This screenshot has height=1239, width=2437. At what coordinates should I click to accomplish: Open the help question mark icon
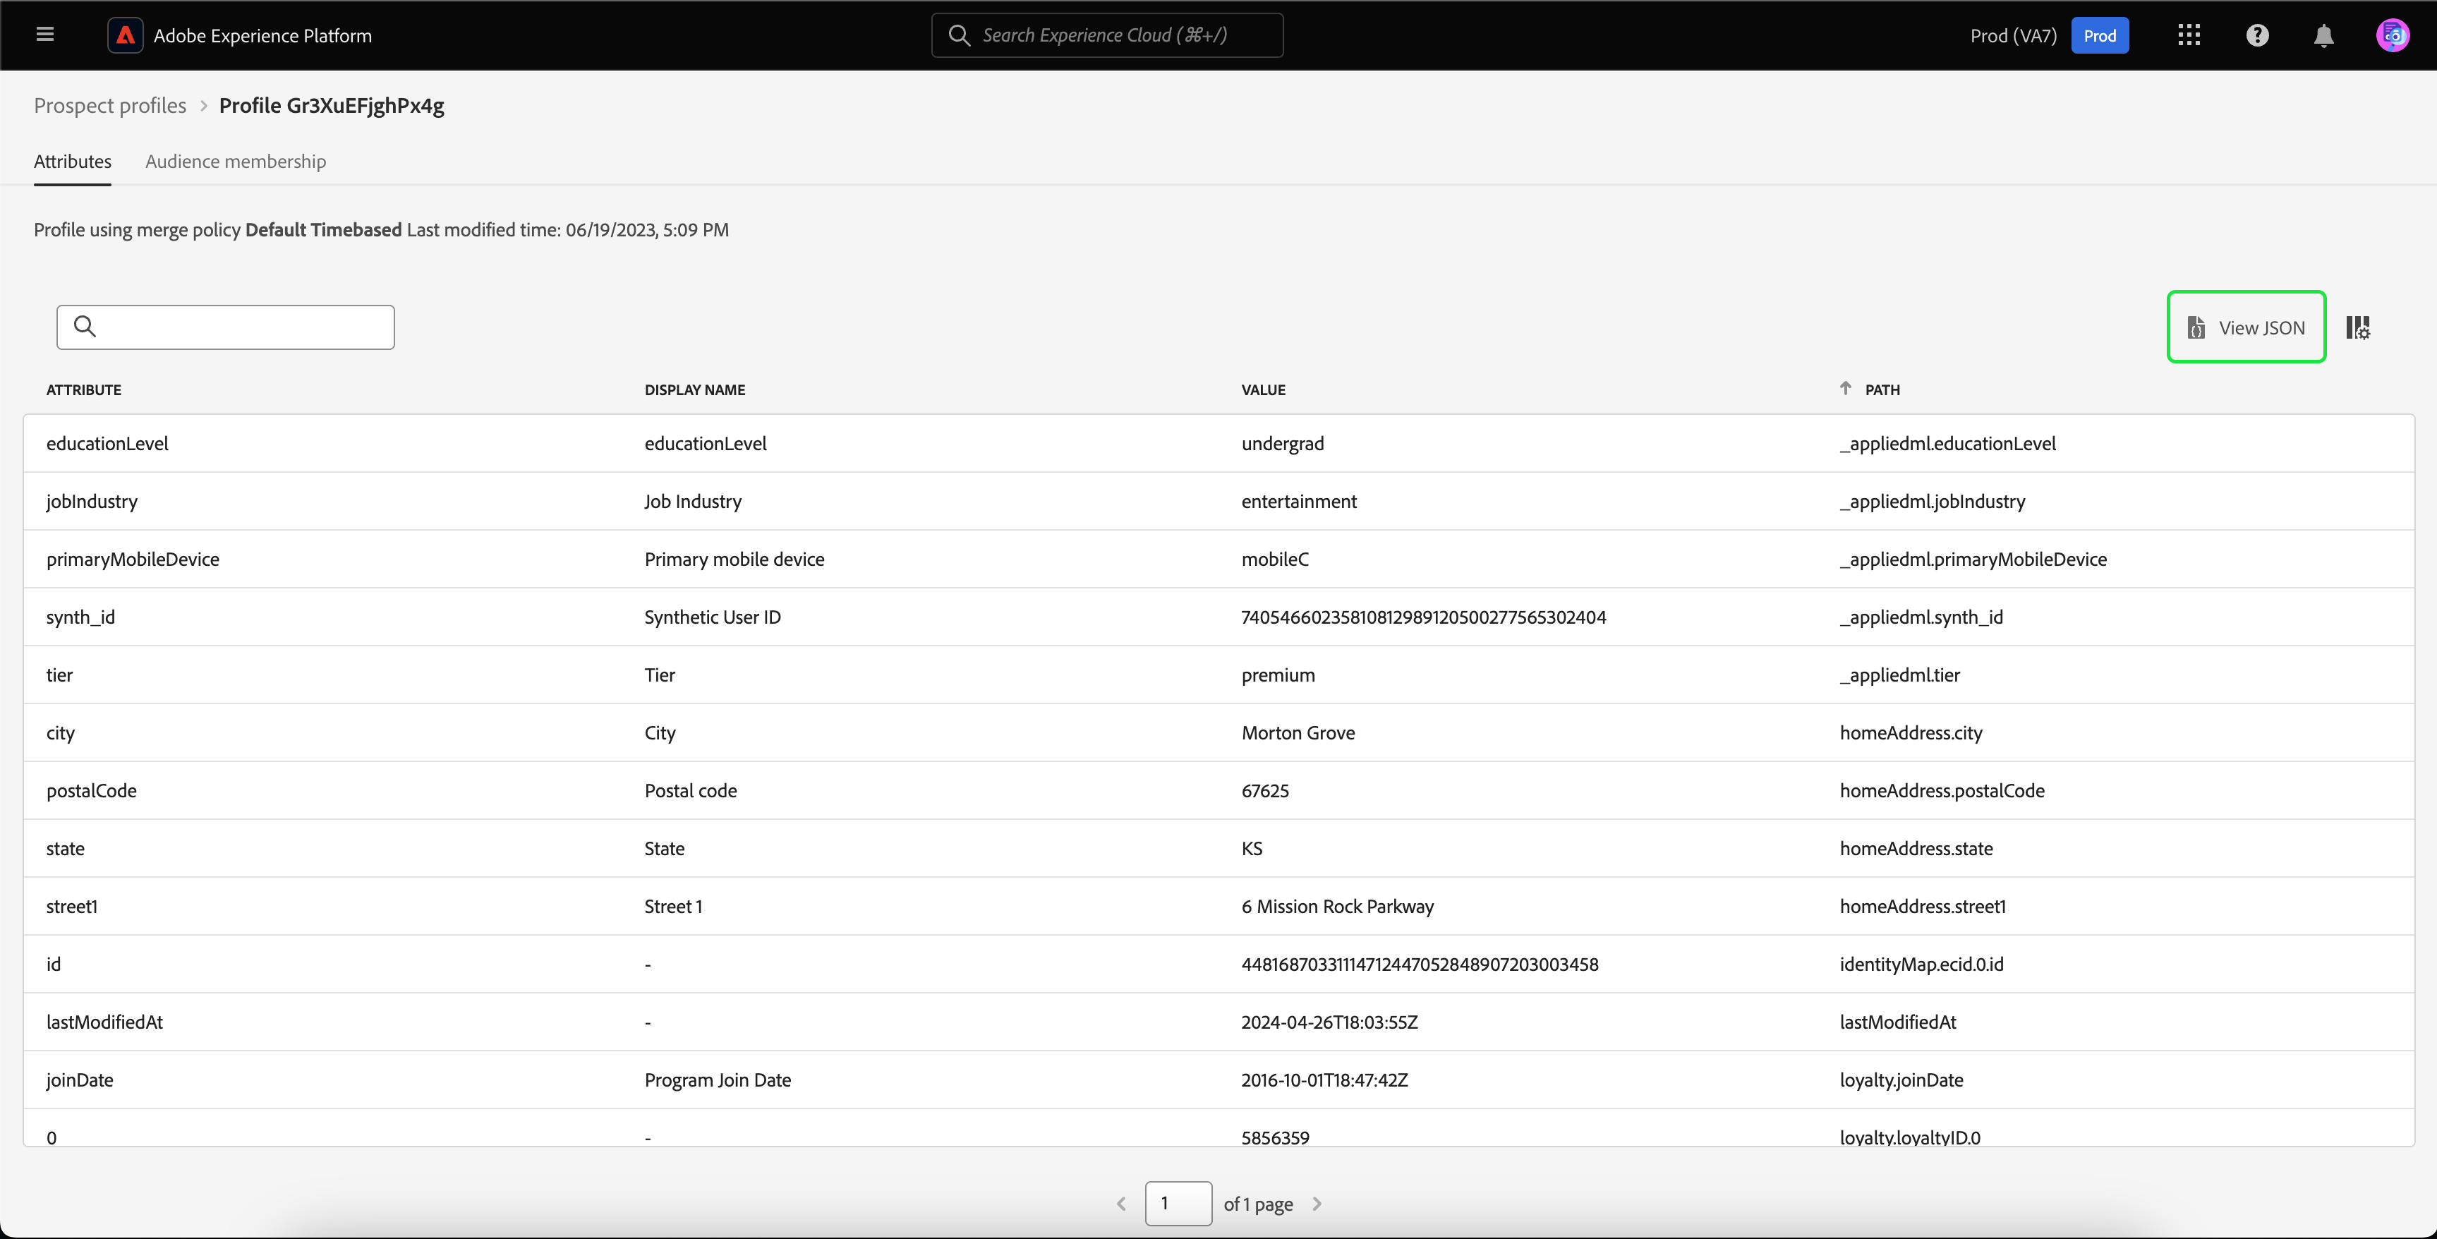[2257, 35]
